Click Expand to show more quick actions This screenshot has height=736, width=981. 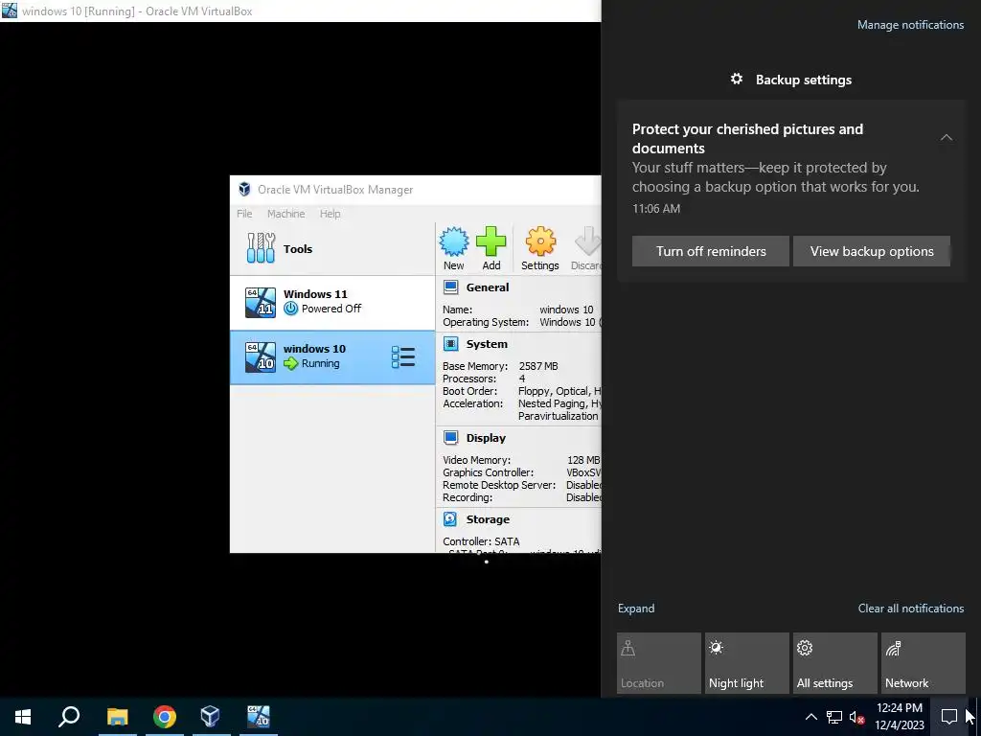636,609
